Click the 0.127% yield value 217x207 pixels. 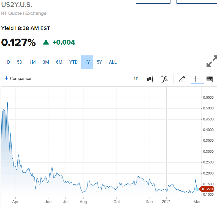[18, 42]
